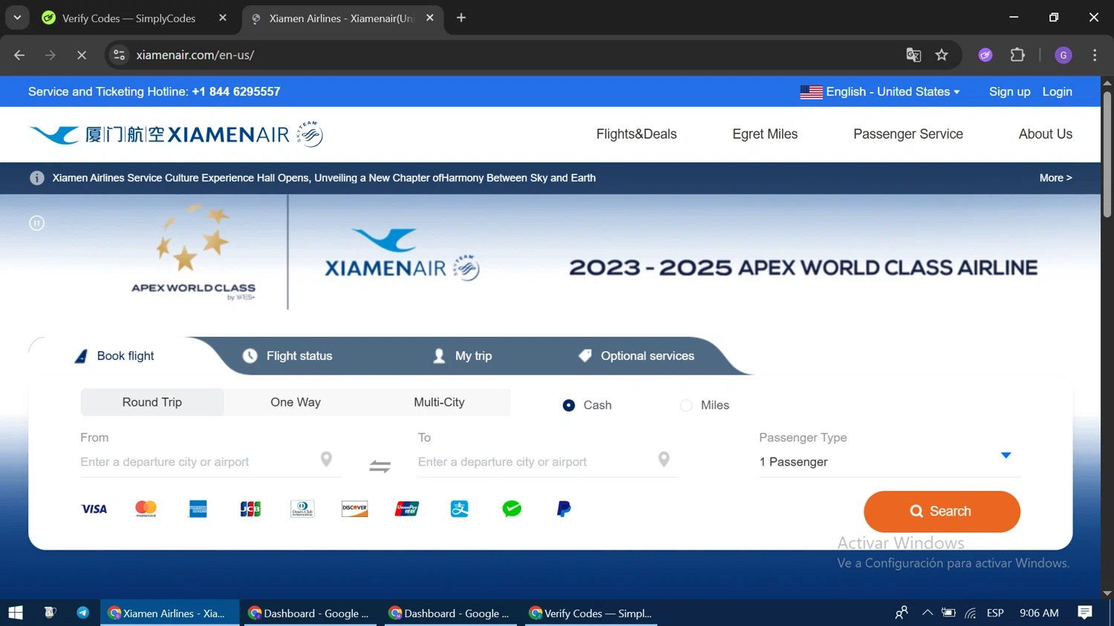Viewport: 1114px width, 626px height.
Task: Open Google Translate in address bar
Action: click(913, 55)
